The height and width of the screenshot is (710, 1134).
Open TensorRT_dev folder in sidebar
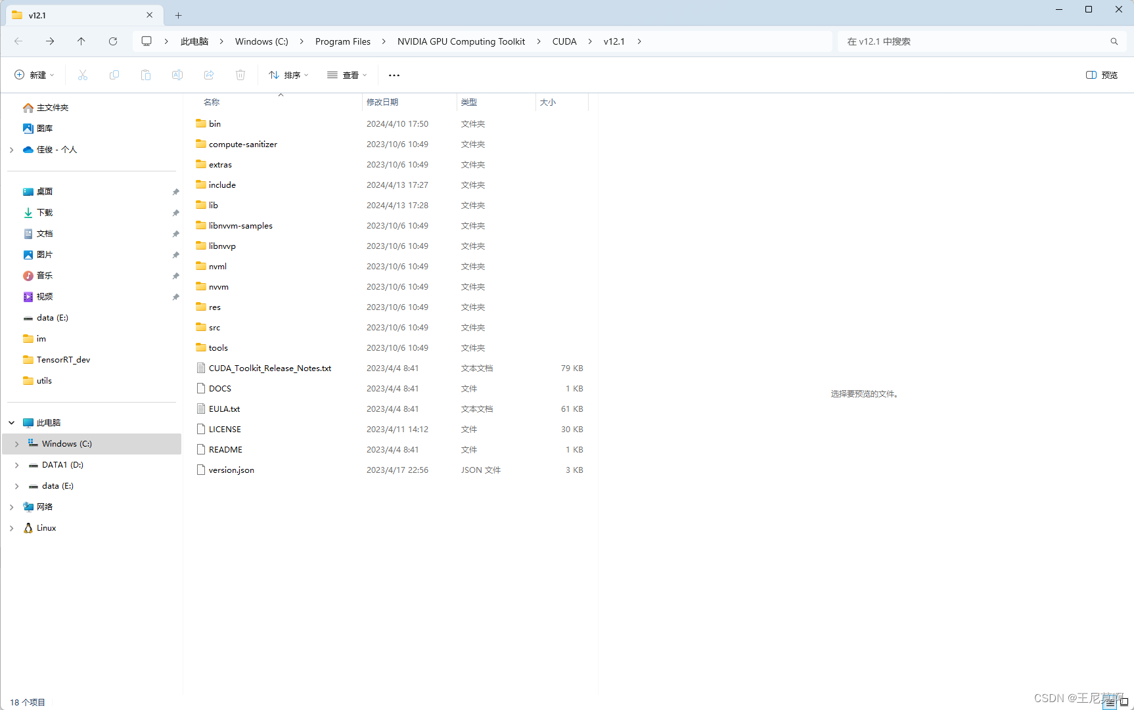(63, 360)
